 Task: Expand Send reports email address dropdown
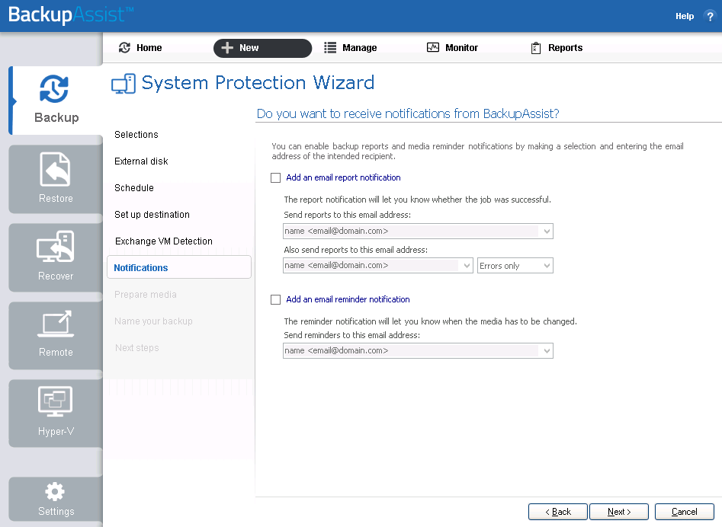[547, 232]
